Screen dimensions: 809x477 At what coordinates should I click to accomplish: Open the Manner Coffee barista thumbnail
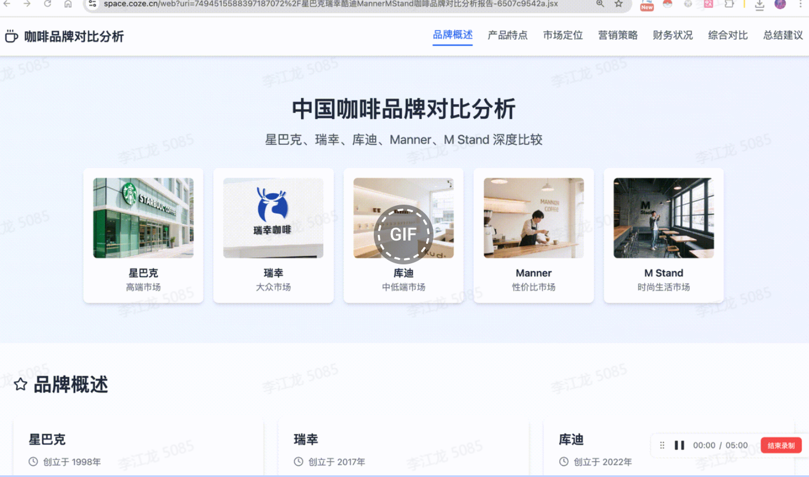pyautogui.click(x=534, y=218)
